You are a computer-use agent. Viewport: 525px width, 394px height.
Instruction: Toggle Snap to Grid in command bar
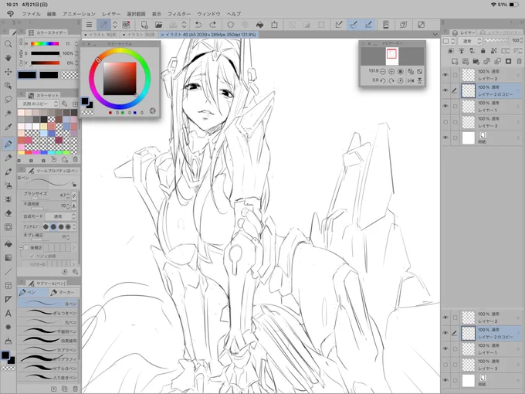[368, 25]
